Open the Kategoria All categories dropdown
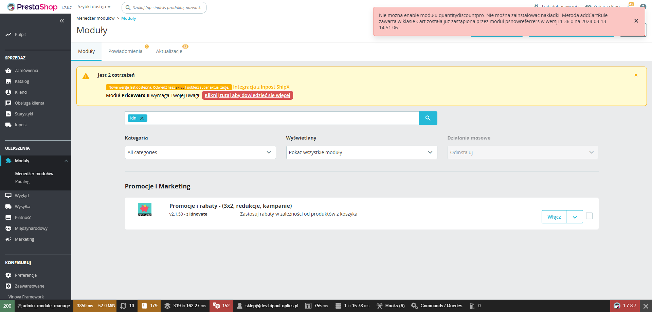 click(200, 152)
